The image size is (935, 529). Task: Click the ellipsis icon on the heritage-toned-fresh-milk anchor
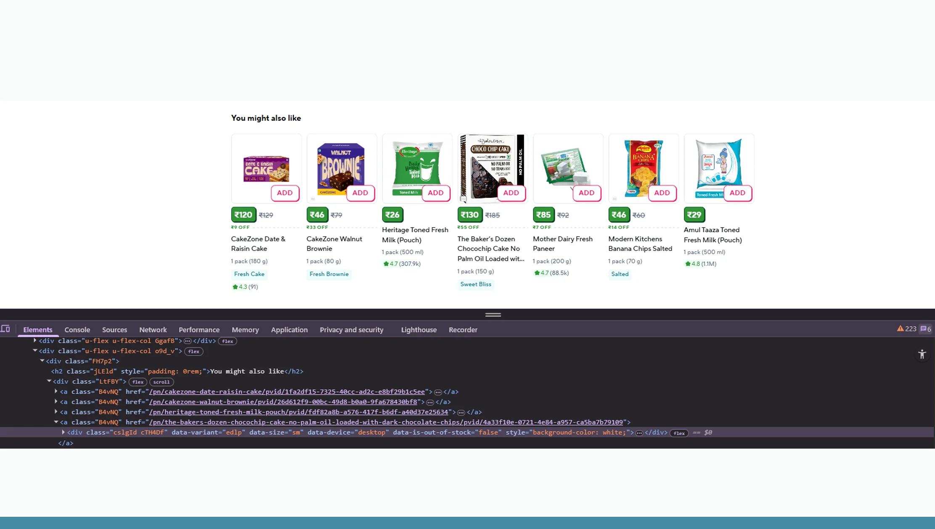click(x=462, y=412)
